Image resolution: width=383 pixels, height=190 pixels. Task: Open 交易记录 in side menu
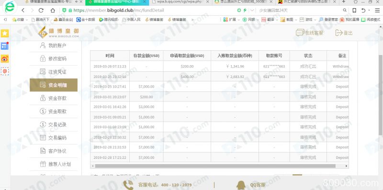coord(54,124)
